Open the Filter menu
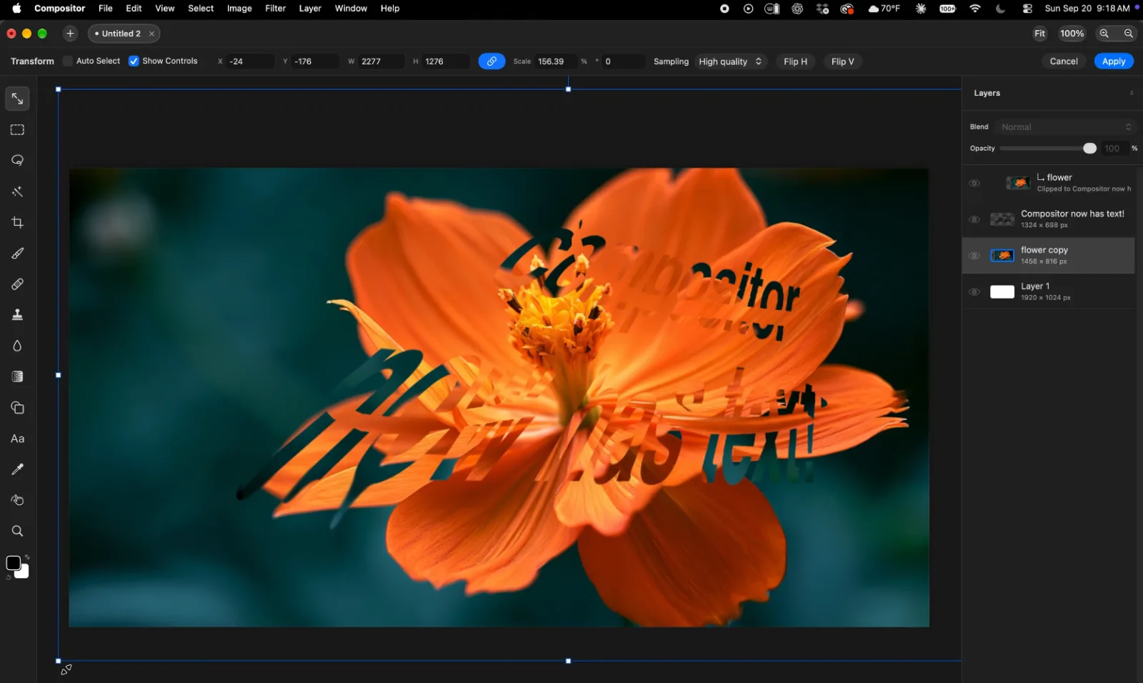Viewport: 1143px width, 683px height. [x=275, y=9]
